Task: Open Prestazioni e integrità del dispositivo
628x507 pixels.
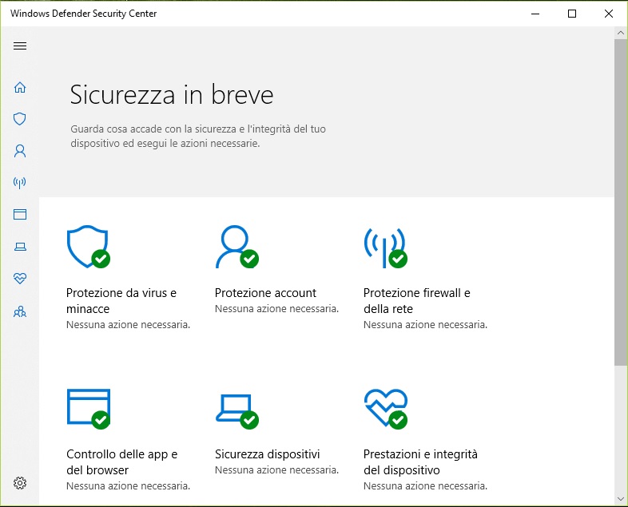Action: click(x=420, y=462)
